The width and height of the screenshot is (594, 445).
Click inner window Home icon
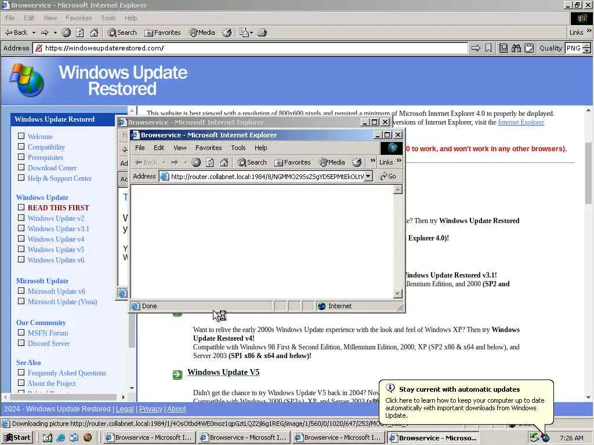(x=224, y=162)
